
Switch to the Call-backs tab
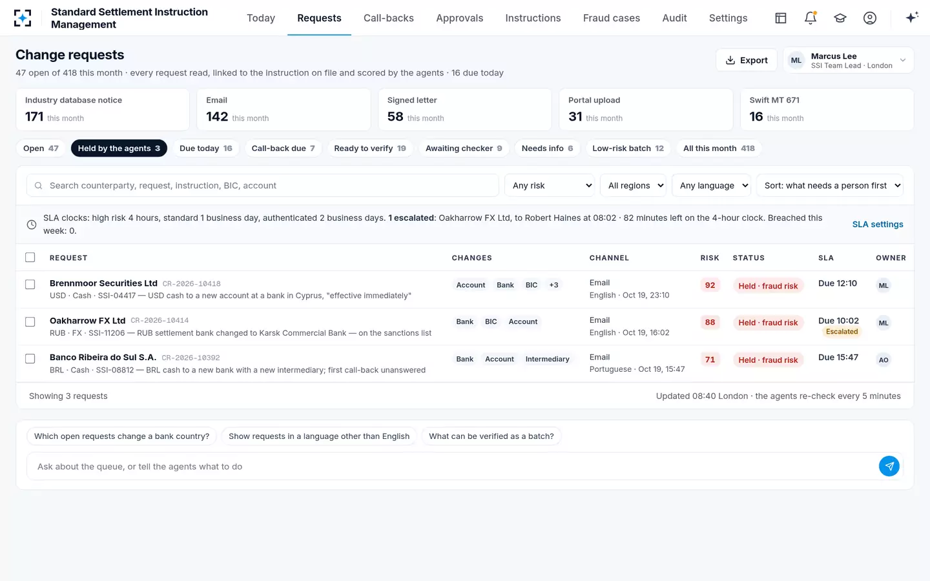pos(389,18)
